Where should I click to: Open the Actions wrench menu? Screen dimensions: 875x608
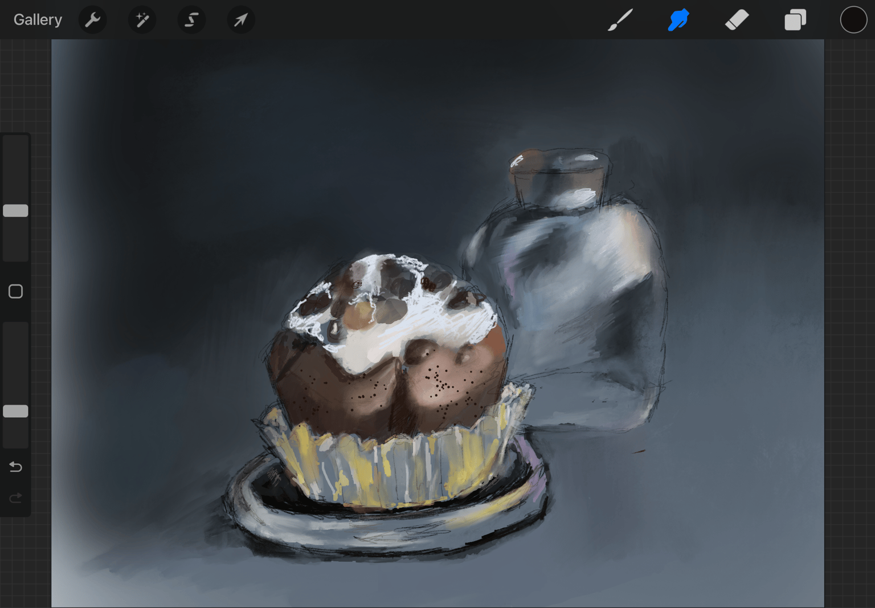(92, 20)
